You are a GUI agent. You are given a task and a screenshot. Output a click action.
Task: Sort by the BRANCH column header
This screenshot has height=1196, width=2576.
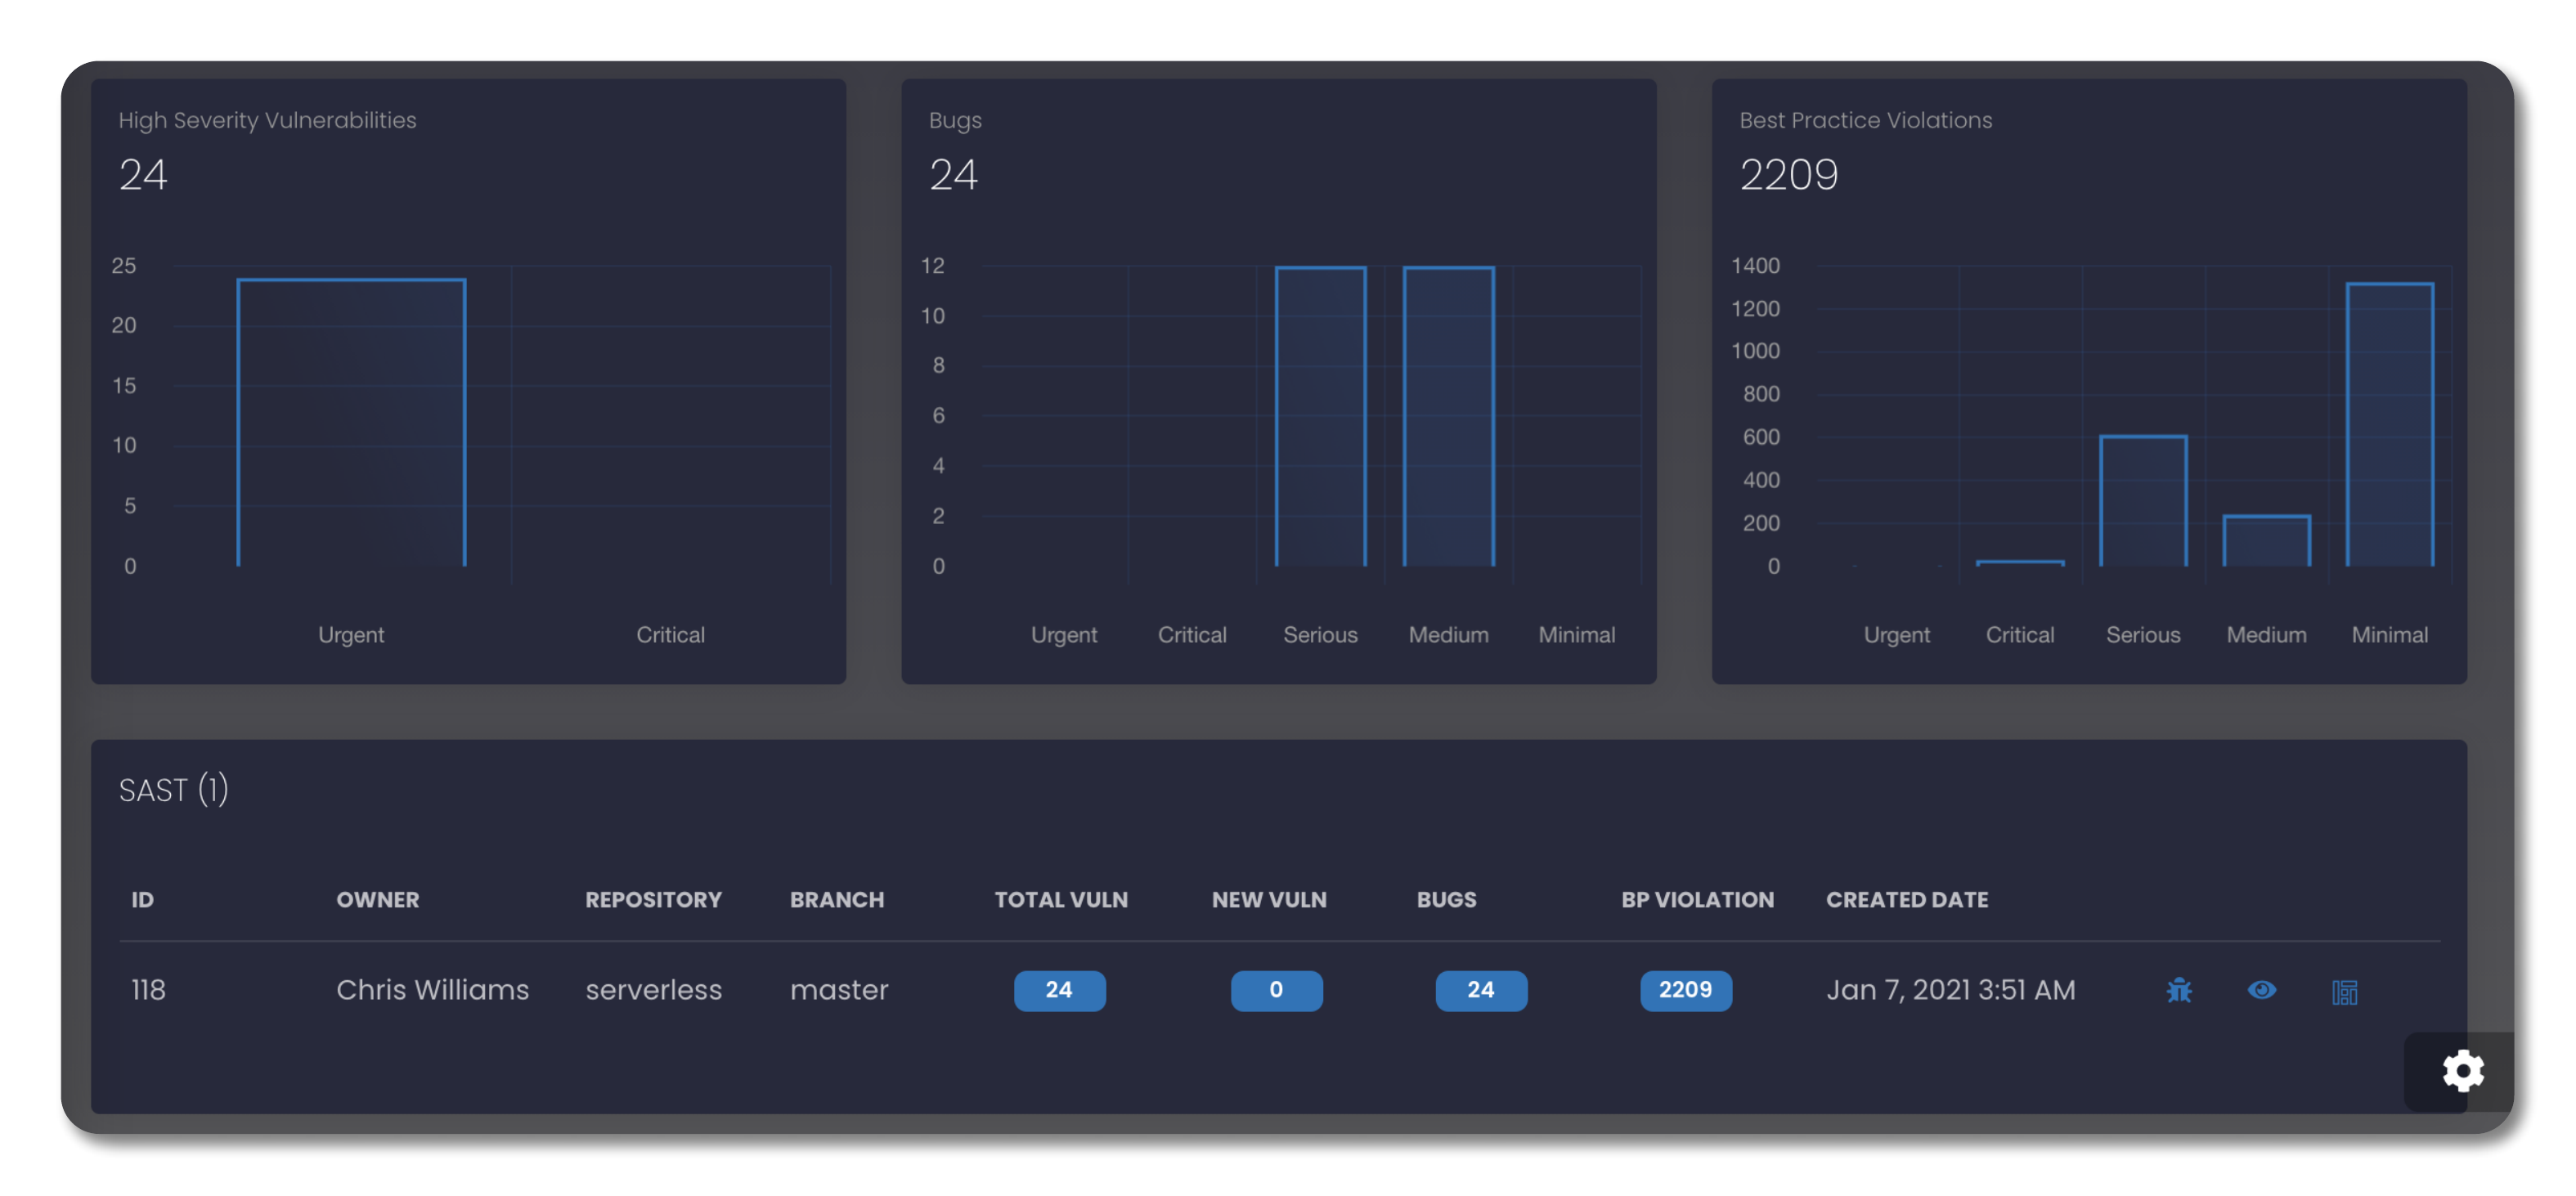point(837,899)
